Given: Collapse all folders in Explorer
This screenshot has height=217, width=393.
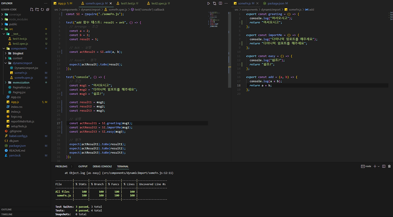Looking at the screenshot, I should coord(47,10).
